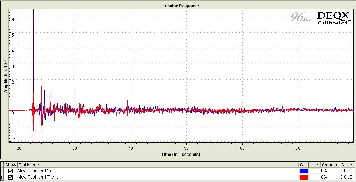
Task: Click the row indicator arrow beside Right plot
Action: pyautogui.click(x=2, y=177)
